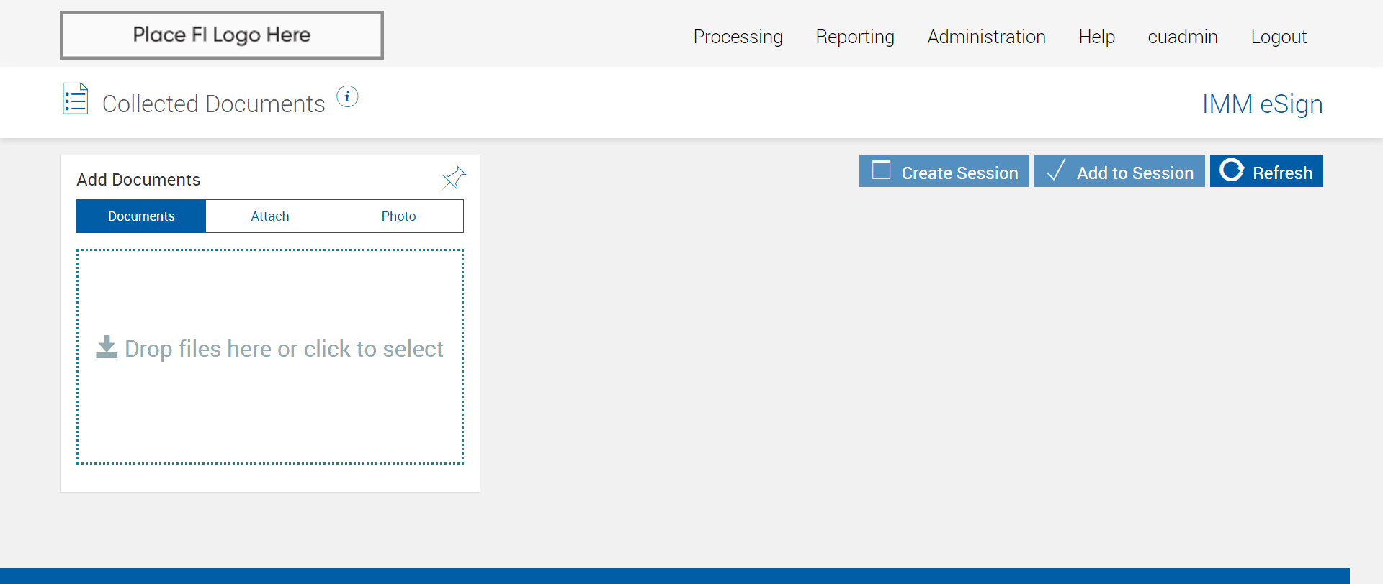This screenshot has width=1383, height=584.
Task: Log out using the Logout link
Action: (x=1279, y=37)
